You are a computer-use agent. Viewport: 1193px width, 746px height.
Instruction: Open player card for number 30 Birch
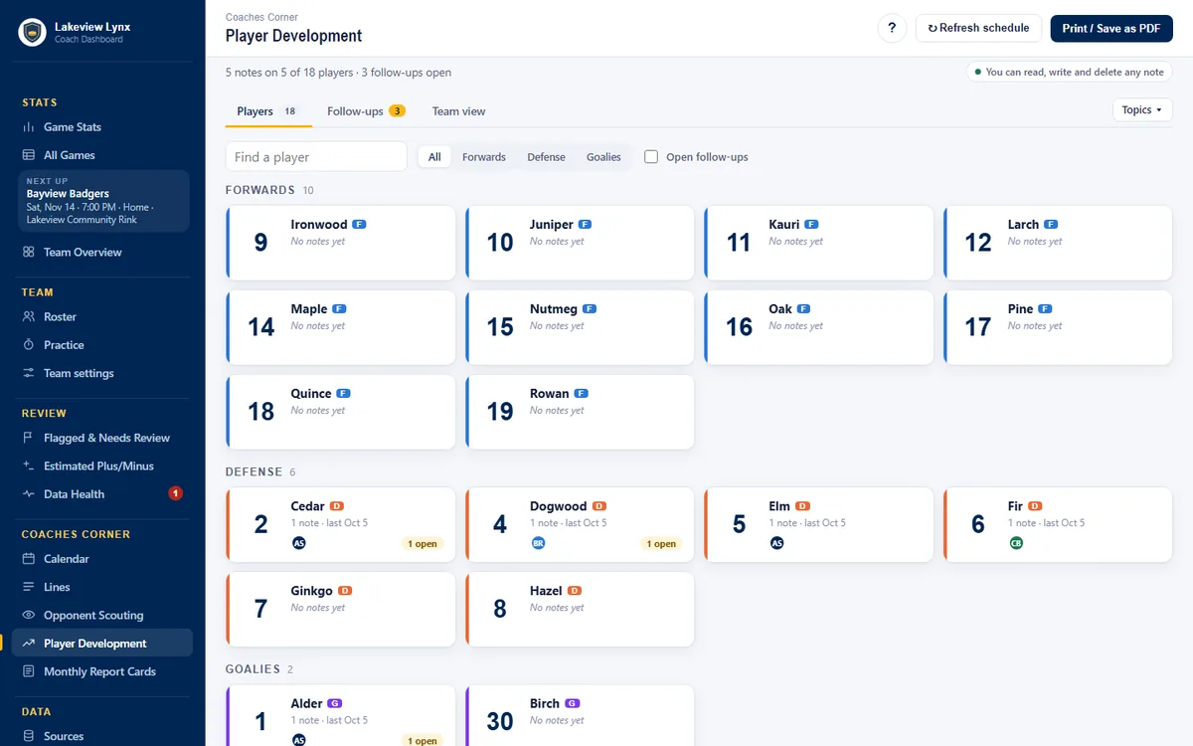click(580, 716)
